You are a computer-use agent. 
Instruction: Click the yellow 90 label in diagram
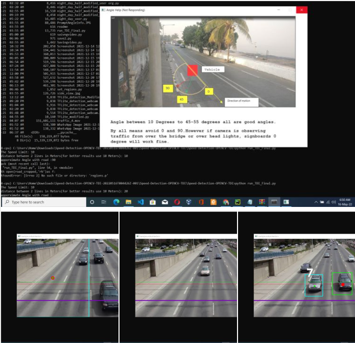[x=168, y=88]
